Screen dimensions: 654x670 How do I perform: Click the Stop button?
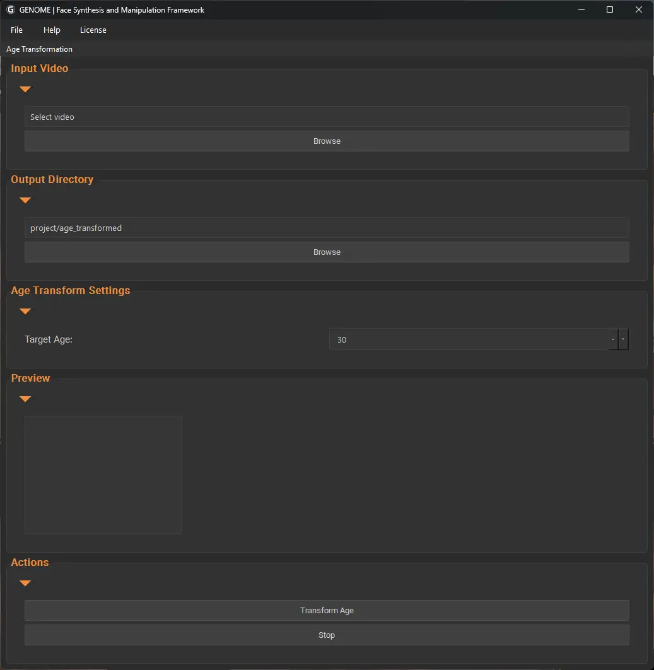pos(327,635)
